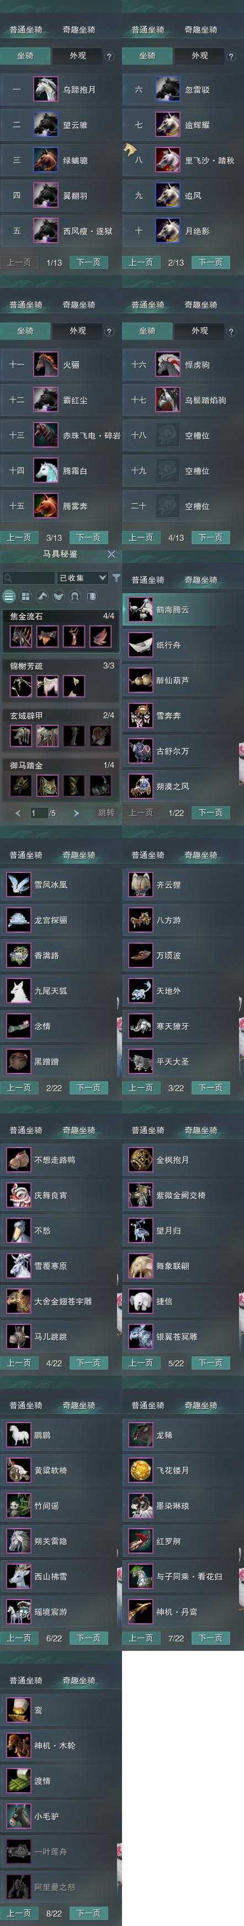Screen dimensions: 244x1926
Task: Select the 里飞沙·踏秋 mount icon
Action: click(168, 160)
